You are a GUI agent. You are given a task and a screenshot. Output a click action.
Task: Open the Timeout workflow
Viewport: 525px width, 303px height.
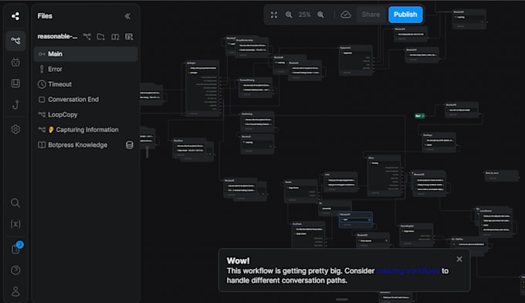(x=86, y=84)
